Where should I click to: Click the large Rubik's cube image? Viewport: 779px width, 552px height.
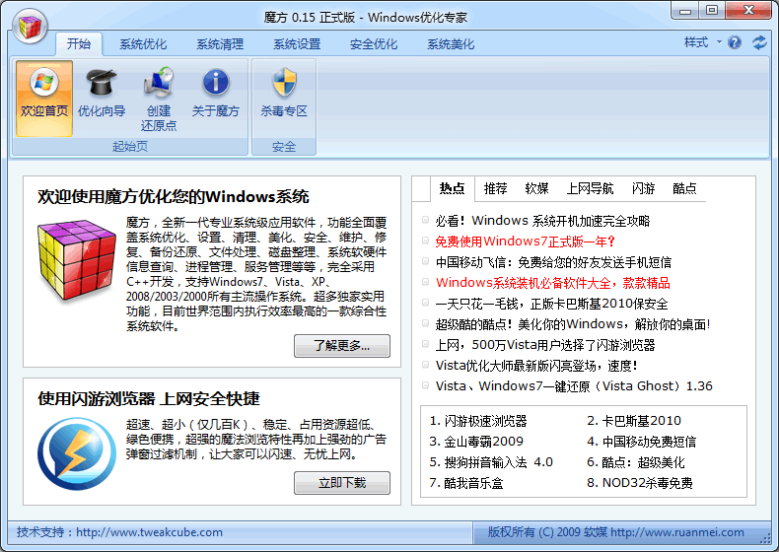point(77,260)
